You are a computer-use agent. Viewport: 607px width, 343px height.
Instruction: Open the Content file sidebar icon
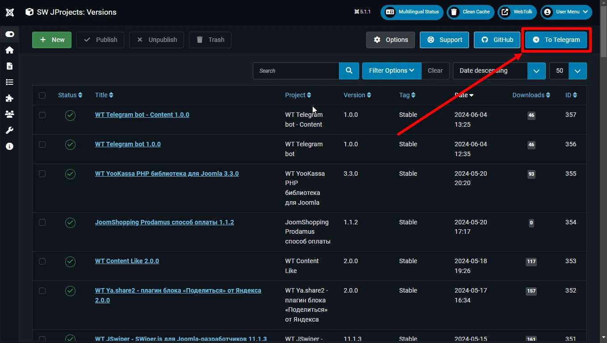pos(9,66)
